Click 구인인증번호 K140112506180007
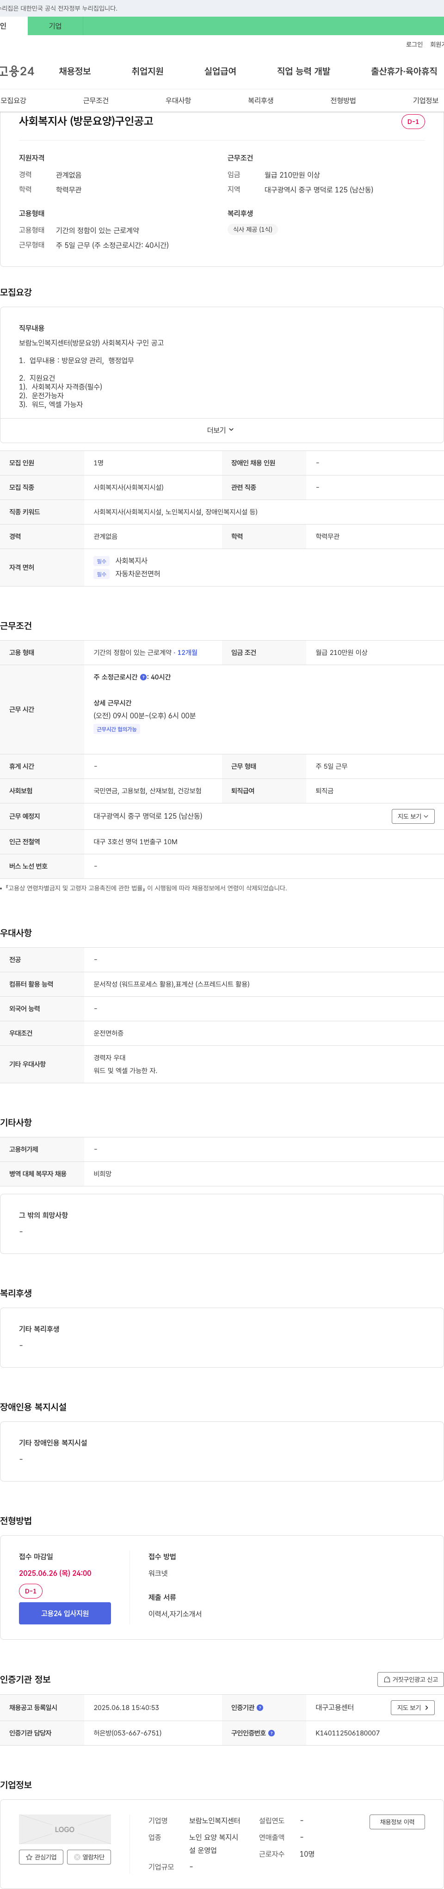The height and width of the screenshot is (1889, 444). 347,1733
